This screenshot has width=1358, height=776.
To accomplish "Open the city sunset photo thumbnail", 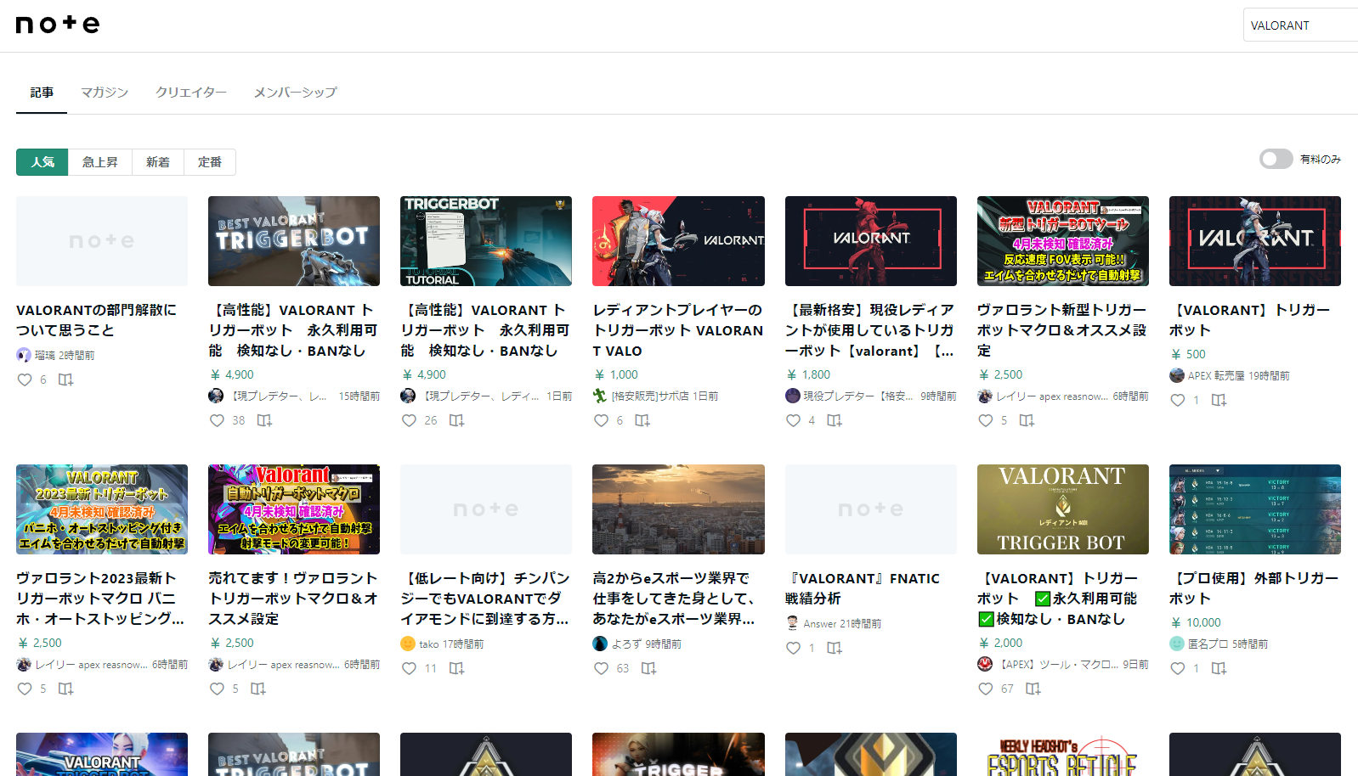I will pyautogui.click(x=678, y=509).
